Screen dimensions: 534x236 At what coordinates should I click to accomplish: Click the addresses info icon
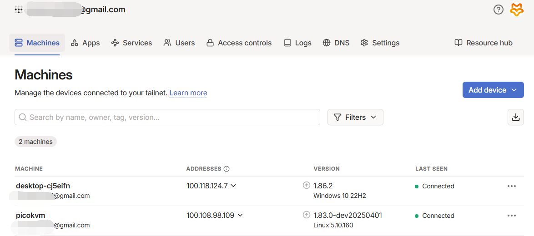pos(227,169)
